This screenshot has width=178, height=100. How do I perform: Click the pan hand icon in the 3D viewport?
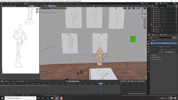(x=145, y=22)
